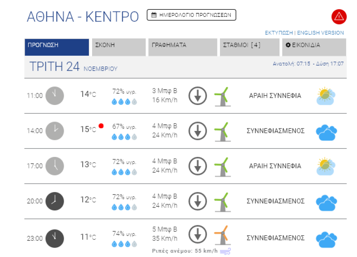Select the ΠΡΟΓΝΩΣΗ tab
Viewport: 357px width, 257px height.
tap(56, 47)
